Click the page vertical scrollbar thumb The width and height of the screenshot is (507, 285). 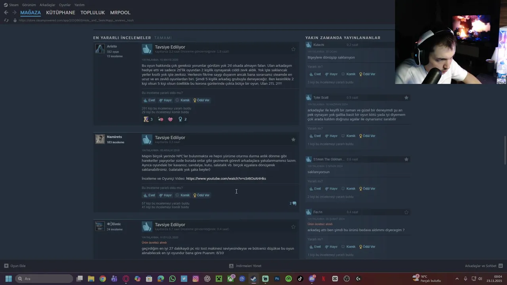point(505,151)
